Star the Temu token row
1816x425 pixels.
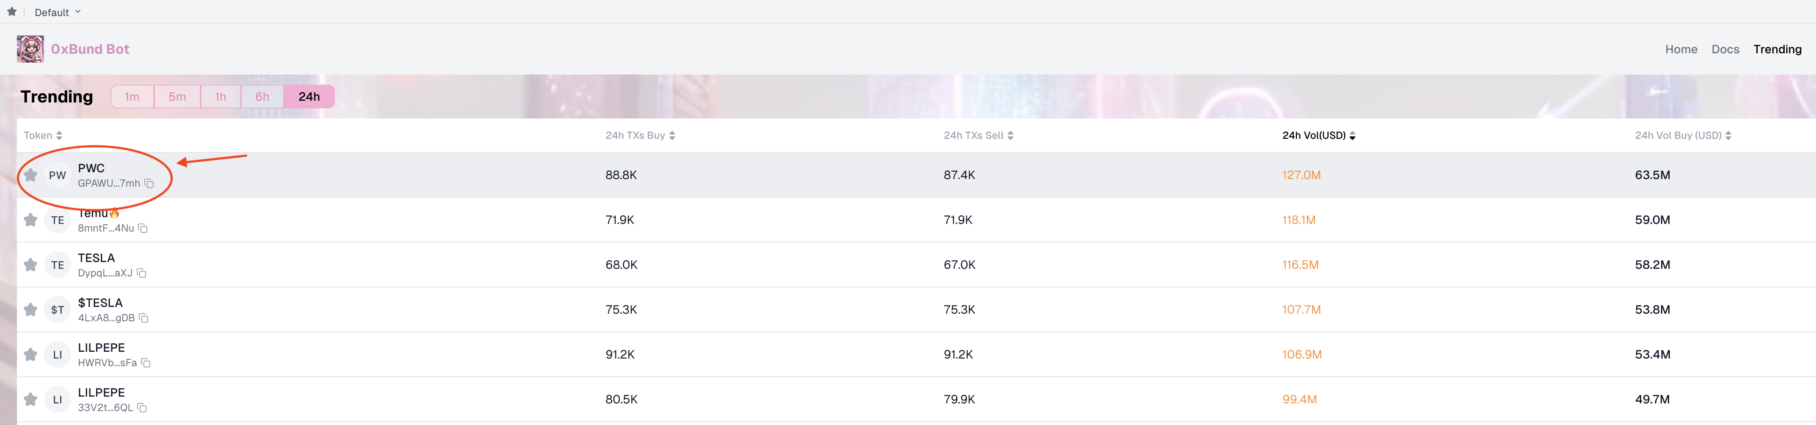coord(30,220)
